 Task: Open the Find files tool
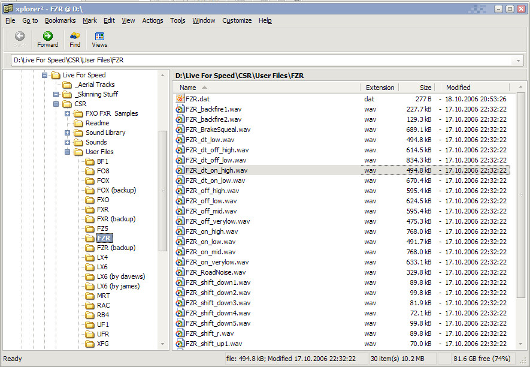click(x=75, y=39)
